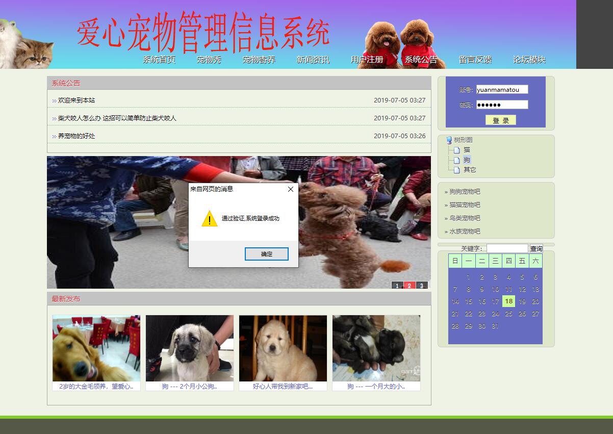
Task: Click the 关键字 keyword input field
Action: pos(507,248)
